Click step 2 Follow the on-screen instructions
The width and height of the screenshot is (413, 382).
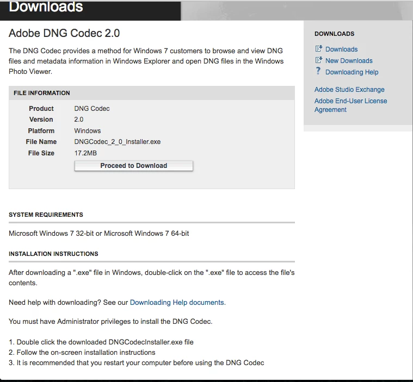click(x=82, y=352)
